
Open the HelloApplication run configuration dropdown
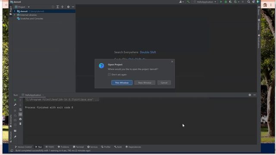click(x=205, y=2)
